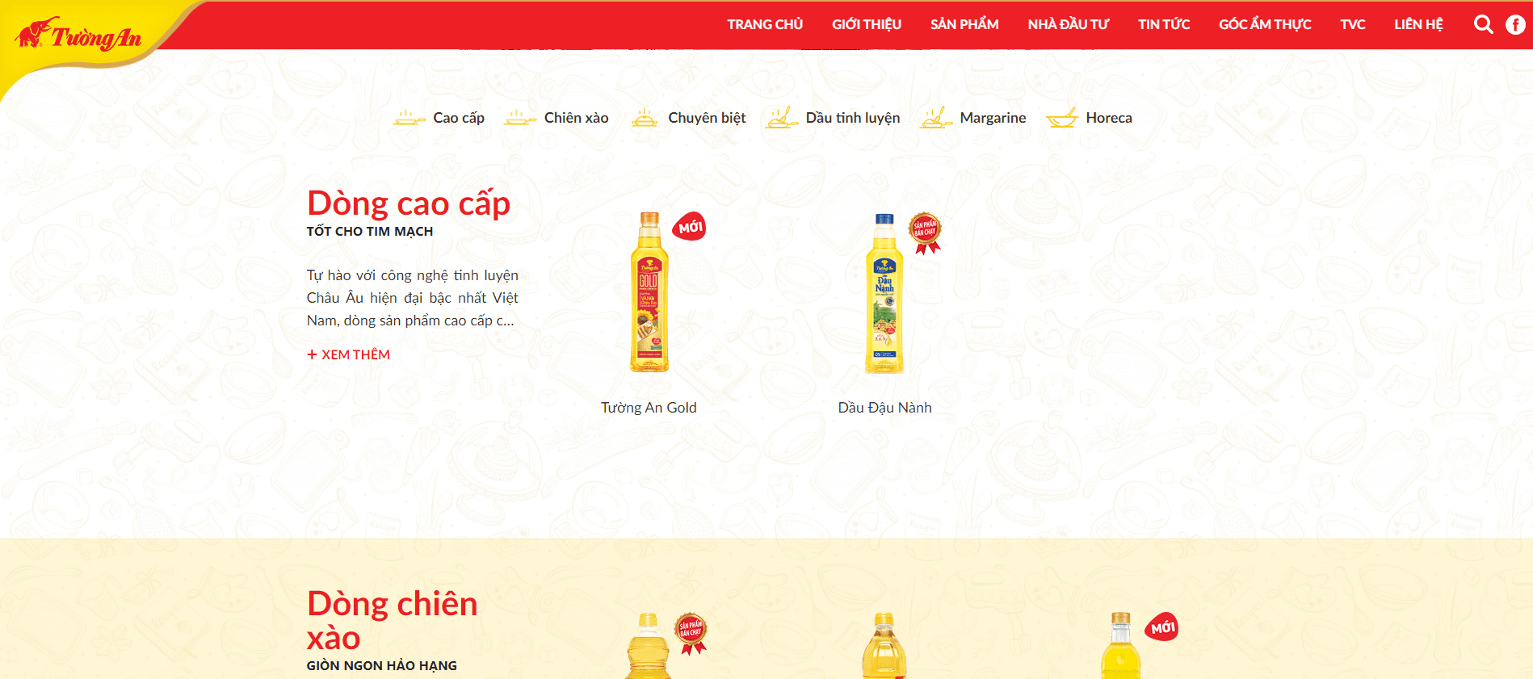Screen dimensions: 1533x679
Task: Open the SẢN PHẨM menu
Action: [x=964, y=24]
